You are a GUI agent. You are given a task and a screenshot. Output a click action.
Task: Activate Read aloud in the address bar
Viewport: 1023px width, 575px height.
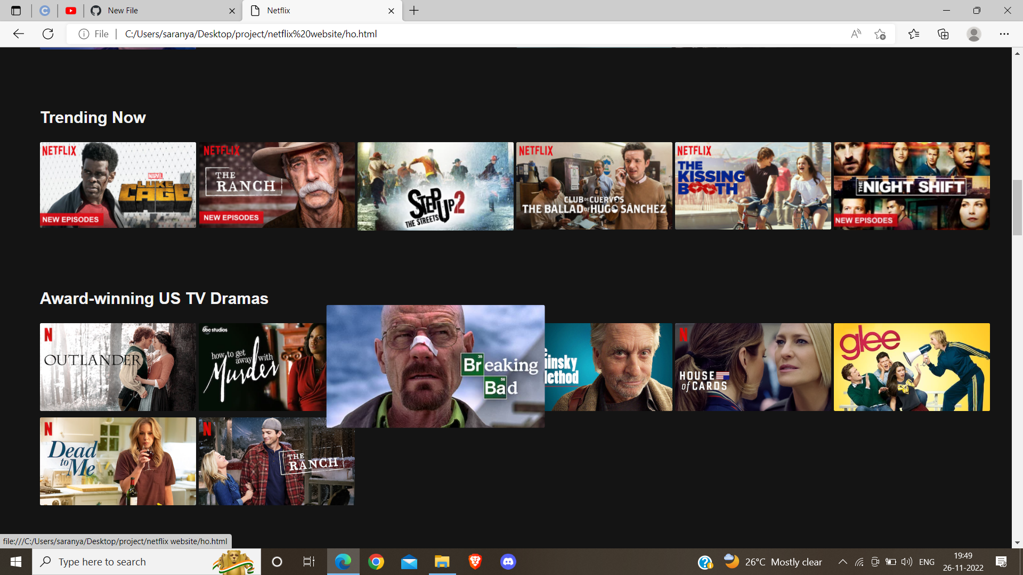click(856, 34)
